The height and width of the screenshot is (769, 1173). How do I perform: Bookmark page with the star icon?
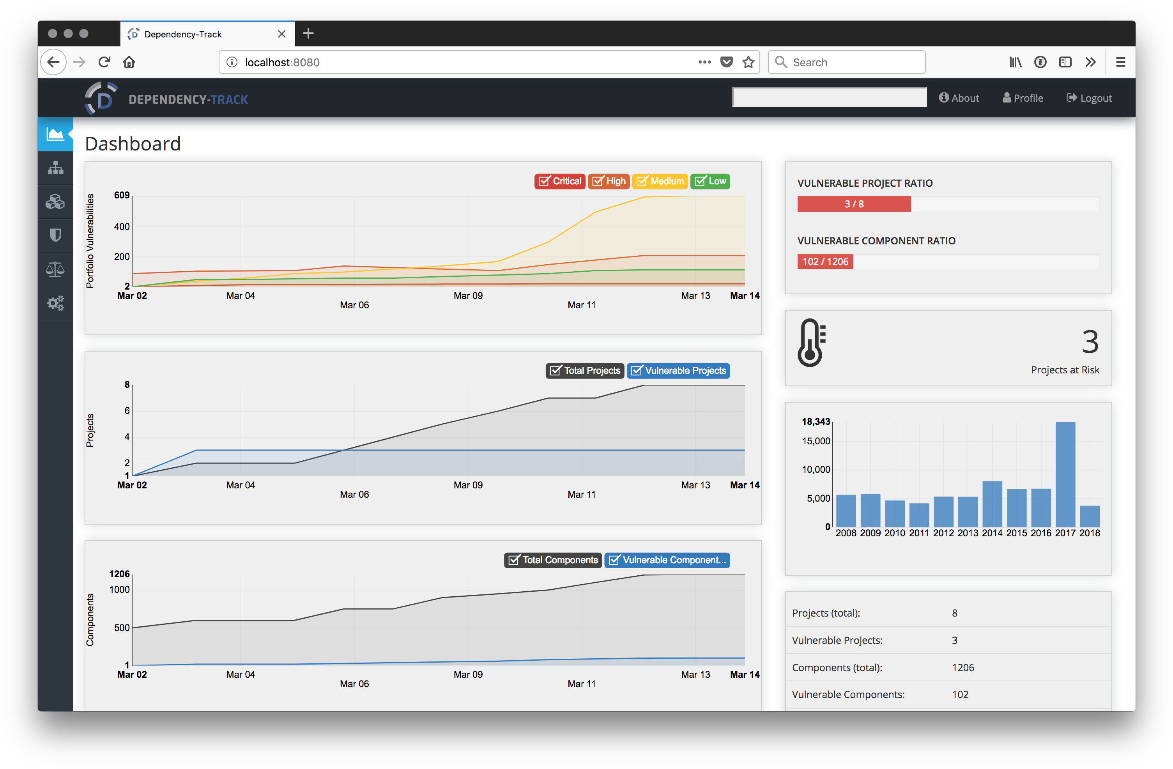[x=748, y=62]
